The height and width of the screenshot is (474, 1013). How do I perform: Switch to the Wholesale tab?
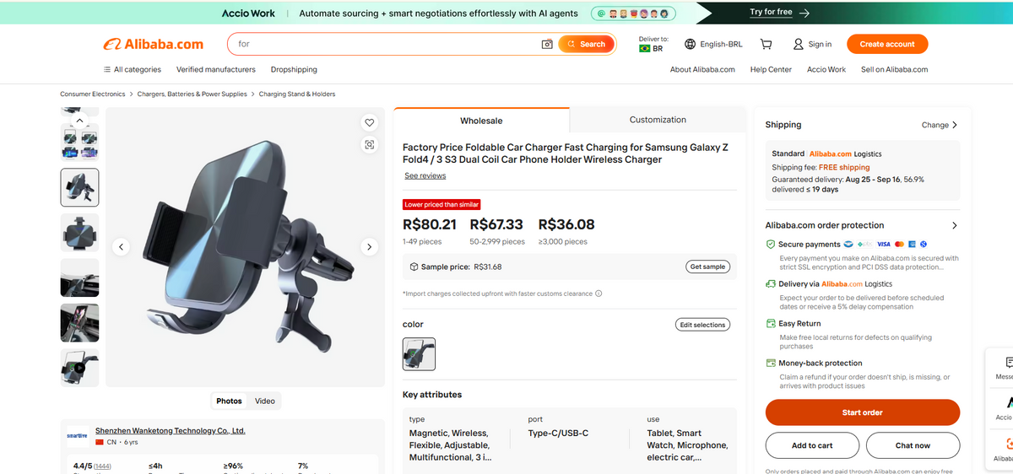(x=481, y=120)
